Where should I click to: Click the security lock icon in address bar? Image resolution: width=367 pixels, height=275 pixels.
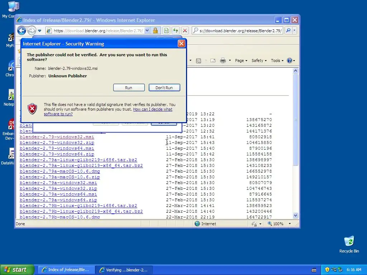click(x=155, y=30)
